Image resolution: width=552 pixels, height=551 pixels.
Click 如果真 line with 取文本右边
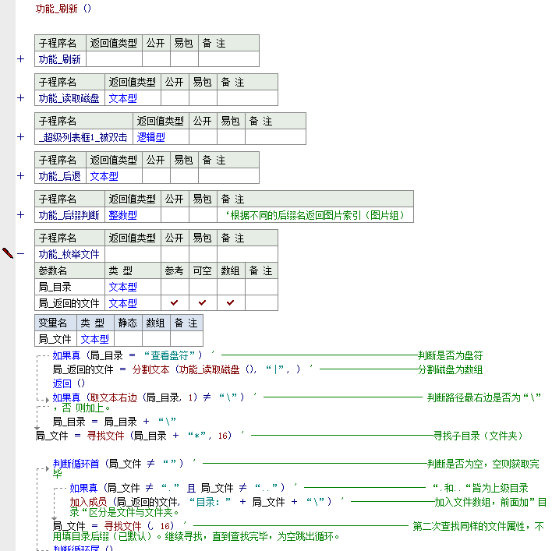pos(148,397)
